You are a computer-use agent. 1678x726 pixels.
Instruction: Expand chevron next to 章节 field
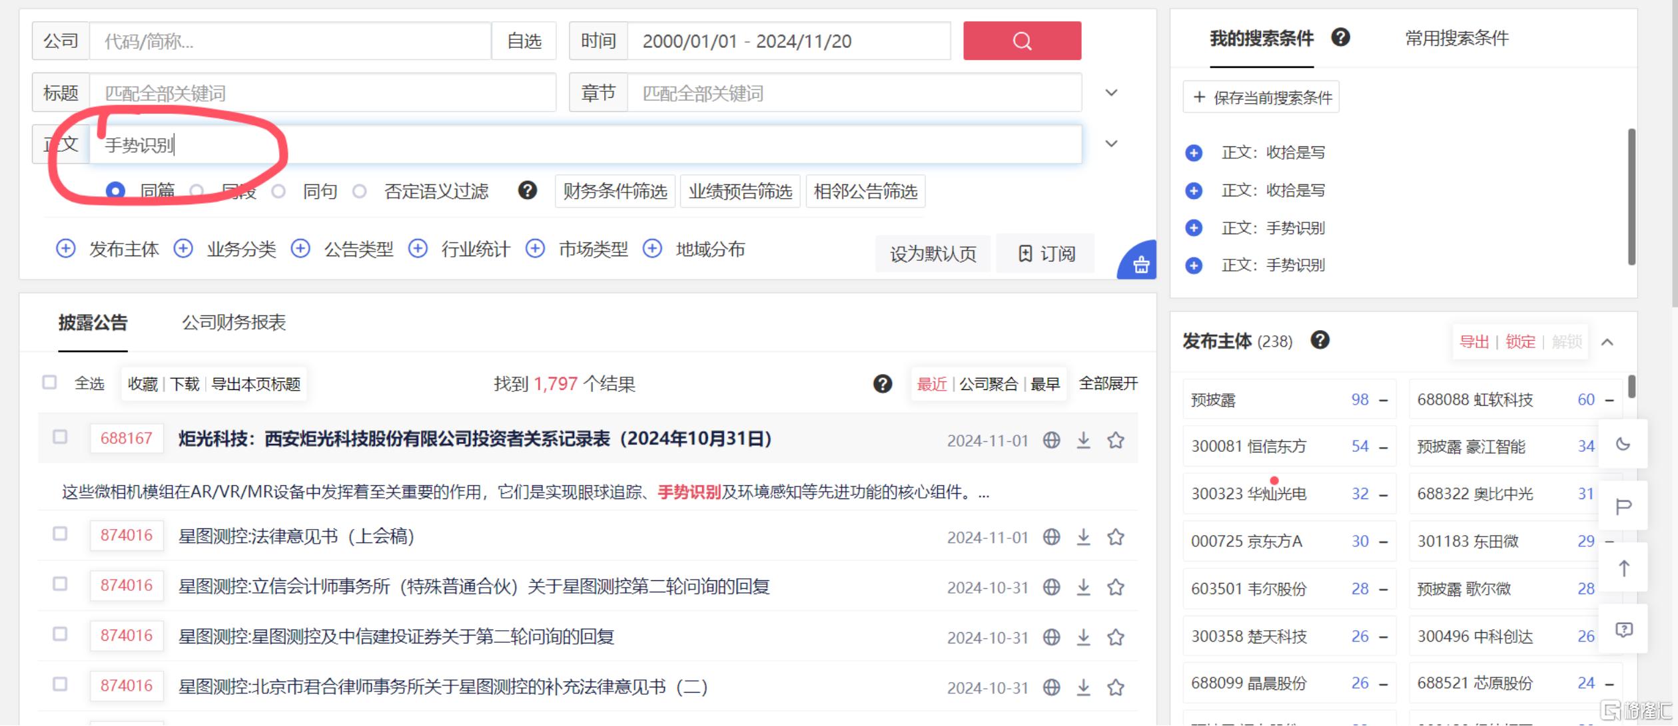click(x=1111, y=92)
